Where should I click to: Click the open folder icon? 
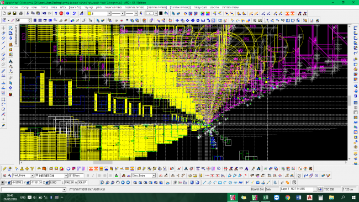tap(9, 13)
